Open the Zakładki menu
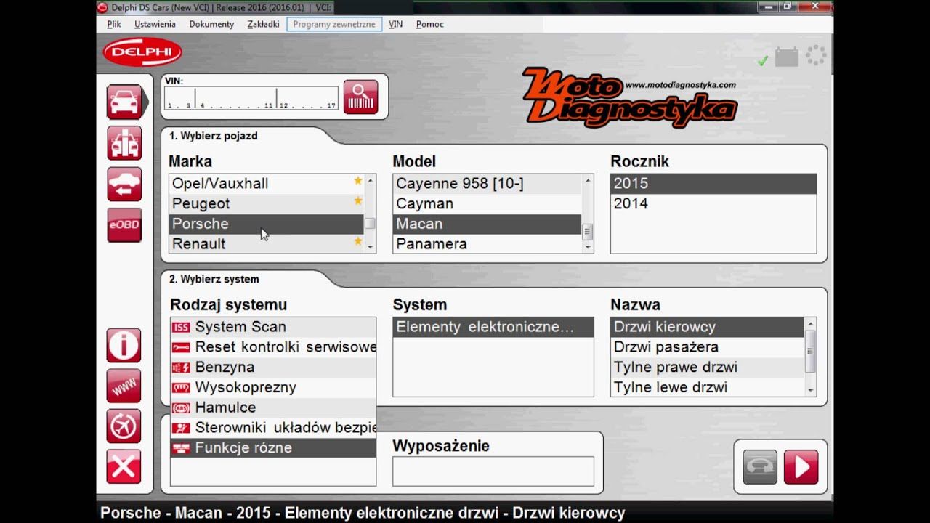The image size is (930, 523). click(263, 24)
